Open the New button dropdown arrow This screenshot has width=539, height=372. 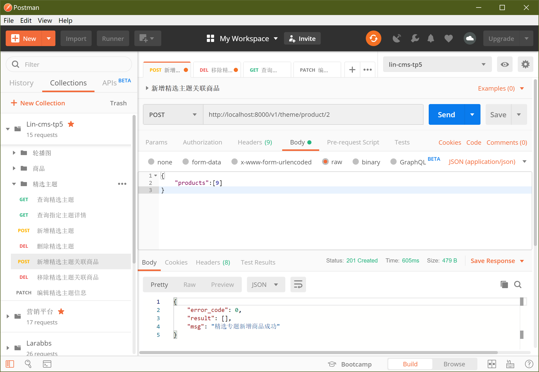coord(48,39)
